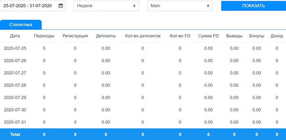The image size is (286, 140).
Task: Expand the Main selection dropdown
Action: coord(180,6)
